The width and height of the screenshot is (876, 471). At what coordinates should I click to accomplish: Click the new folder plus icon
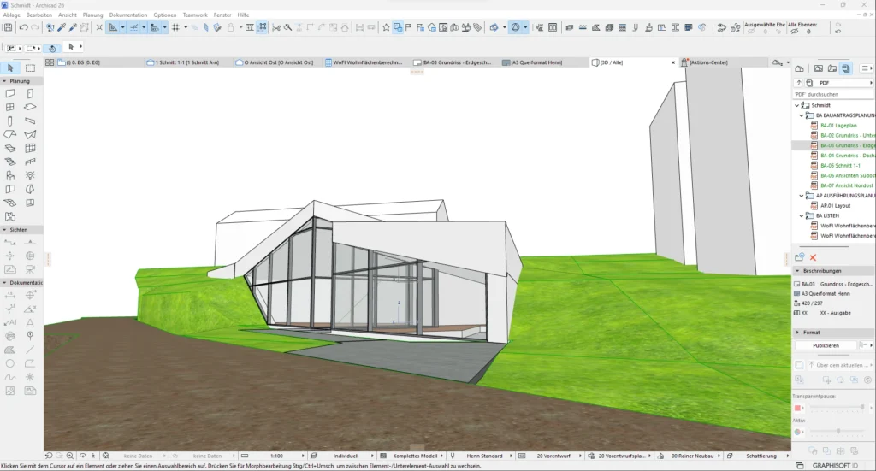pos(800,257)
